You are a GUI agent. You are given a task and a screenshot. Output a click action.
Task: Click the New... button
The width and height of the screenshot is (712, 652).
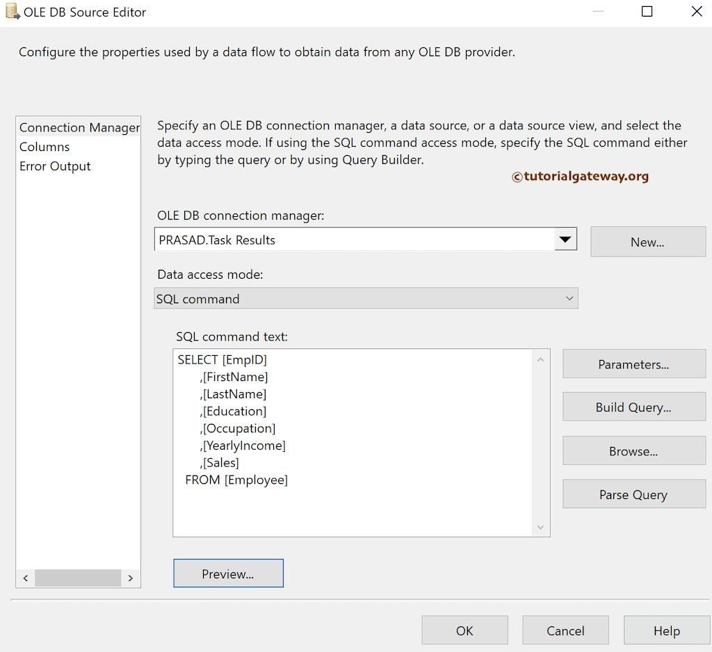[x=647, y=241]
